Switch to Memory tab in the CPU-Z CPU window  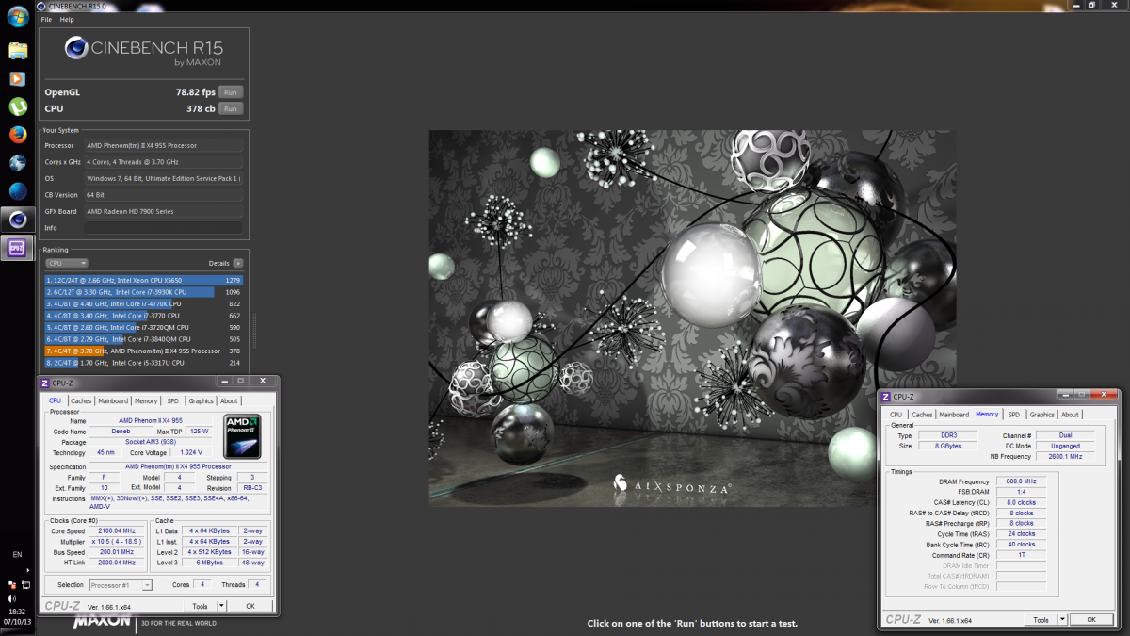(x=146, y=401)
